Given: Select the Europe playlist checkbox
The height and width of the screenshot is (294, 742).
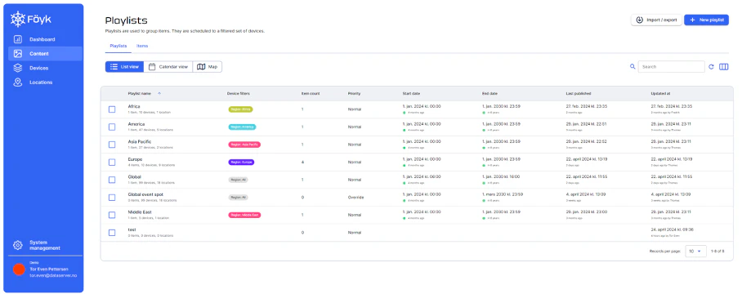Looking at the screenshot, I should (x=112, y=163).
